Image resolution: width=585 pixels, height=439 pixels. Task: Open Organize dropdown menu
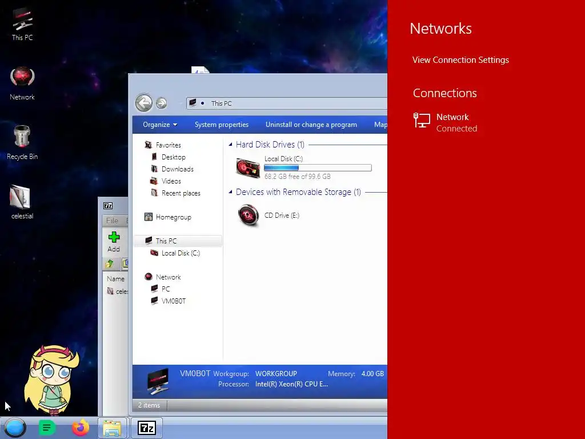click(x=160, y=125)
